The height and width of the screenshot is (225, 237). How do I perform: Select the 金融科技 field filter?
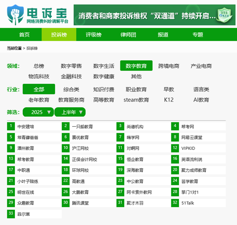71,76
